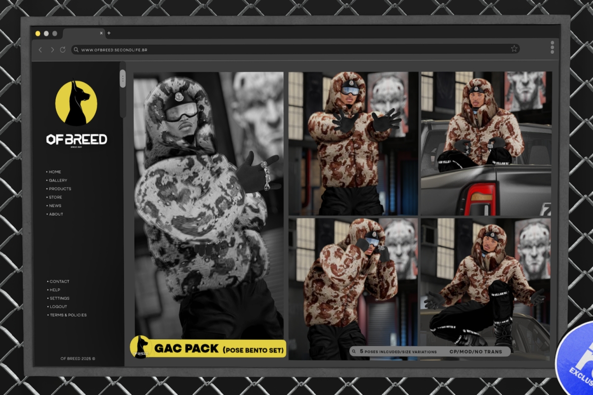Screen dimensions: 593x395
Task: Click the magnifier icon in the address bar
Action: 76,50
